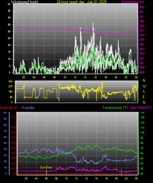
Task: Click temperature scale value 50
Action: click(x=142, y=159)
